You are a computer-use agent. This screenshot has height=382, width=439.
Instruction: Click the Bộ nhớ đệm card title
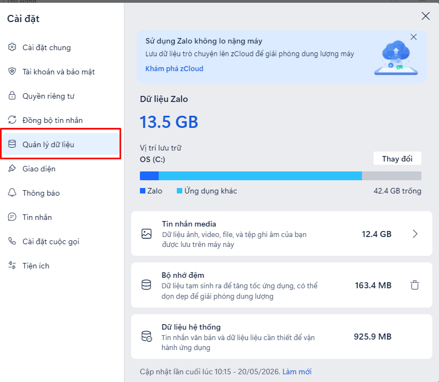[x=183, y=275]
